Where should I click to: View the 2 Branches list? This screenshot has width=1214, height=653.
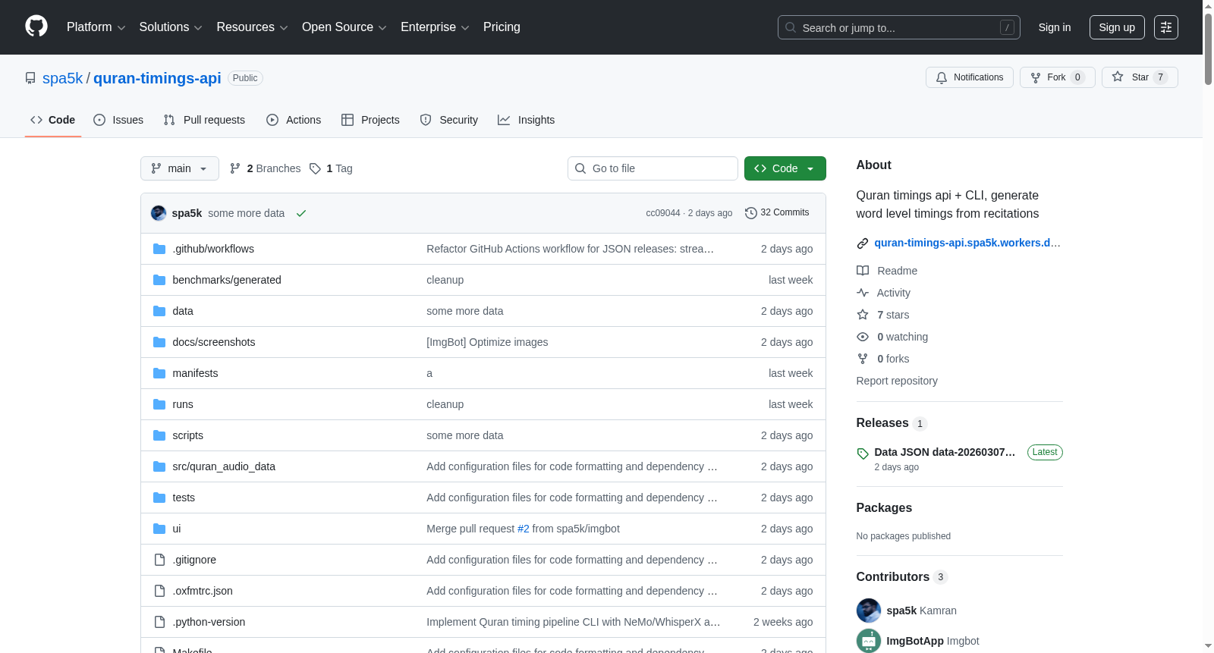(266, 168)
